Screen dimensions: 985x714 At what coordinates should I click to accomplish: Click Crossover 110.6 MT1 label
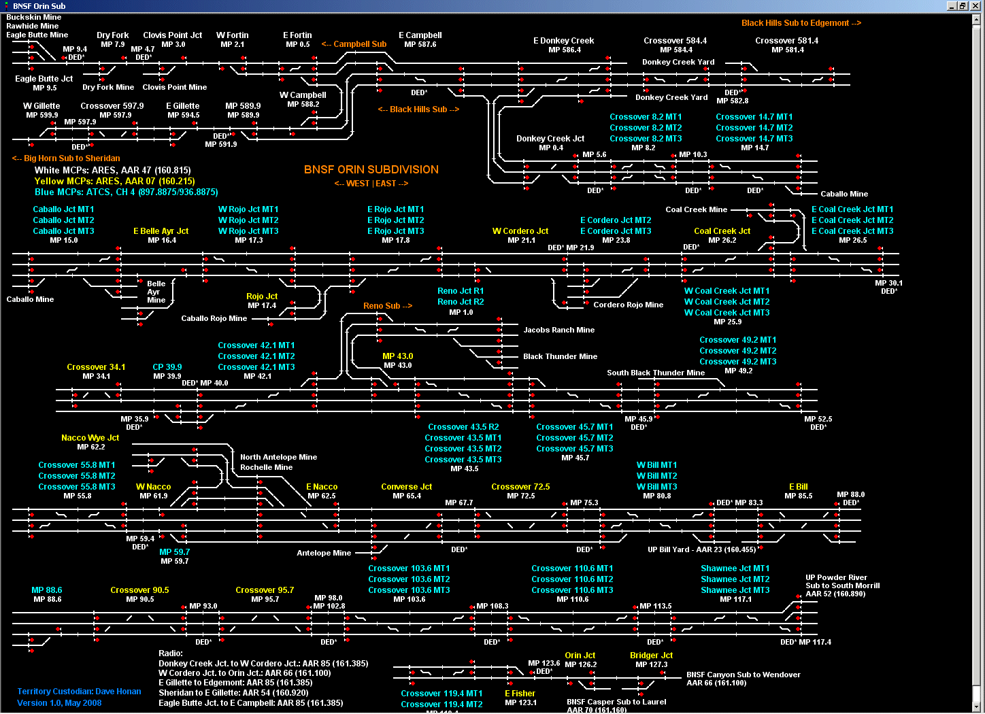click(x=572, y=568)
